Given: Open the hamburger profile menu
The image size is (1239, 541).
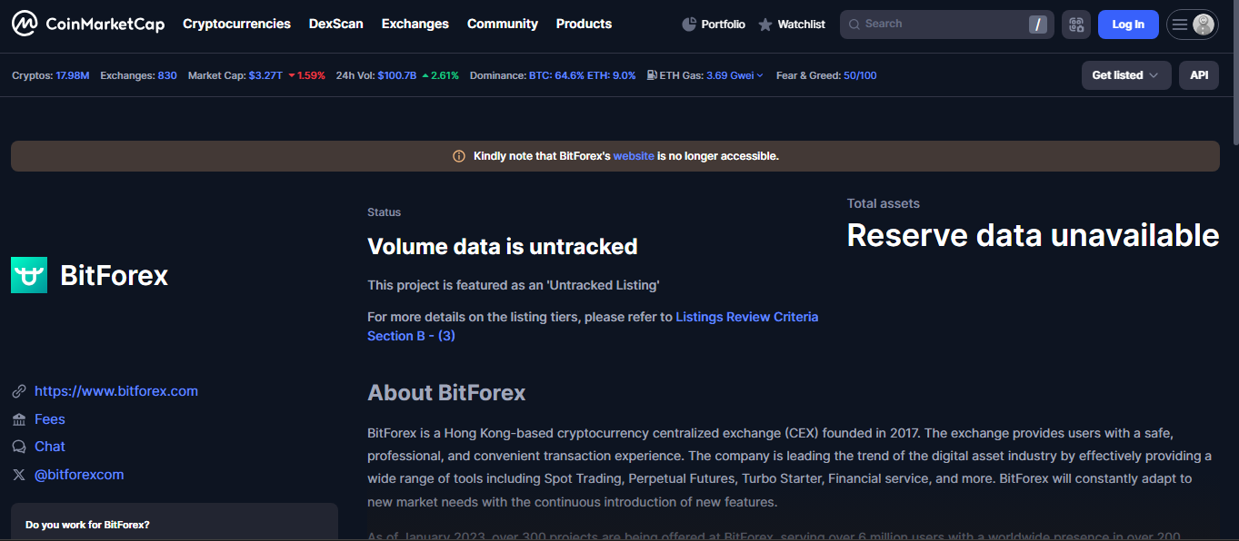Looking at the screenshot, I should [1180, 25].
